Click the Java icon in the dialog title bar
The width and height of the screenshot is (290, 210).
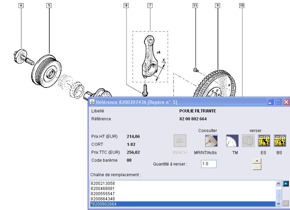92,102
